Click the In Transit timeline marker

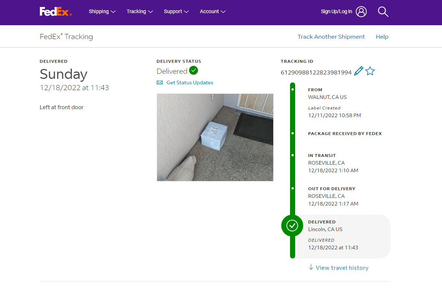[293, 155]
